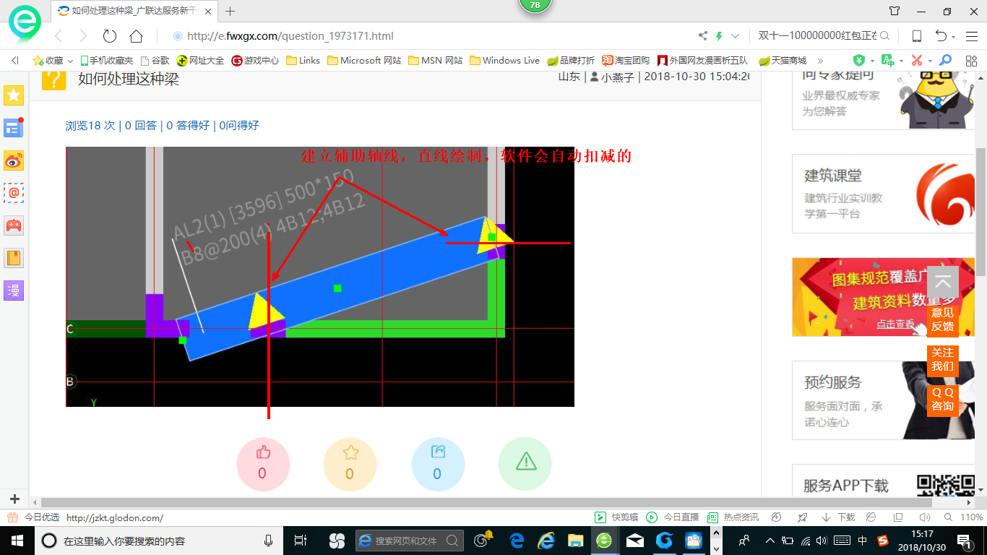Open the Windows Start button

[x=17, y=541]
